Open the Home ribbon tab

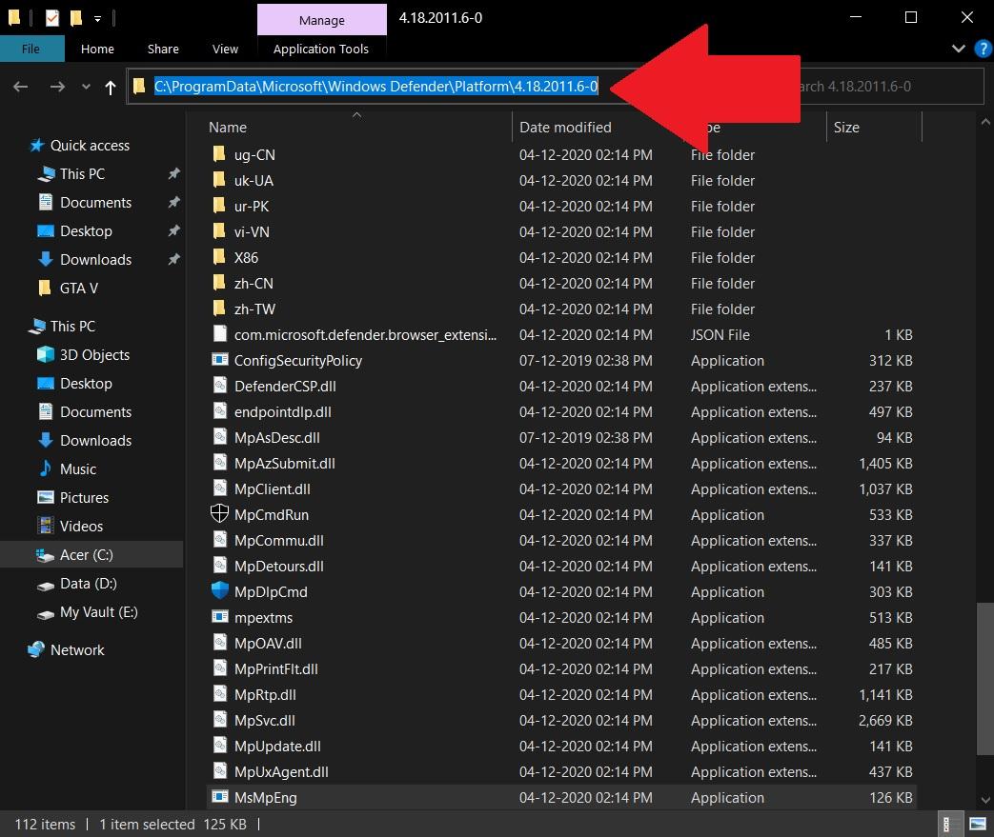pos(97,49)
